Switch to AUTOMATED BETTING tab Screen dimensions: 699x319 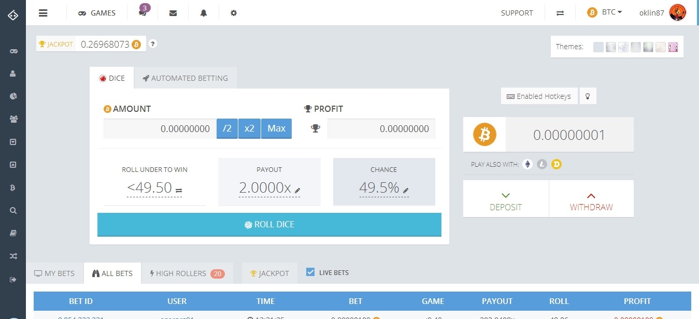pyautogui.click(x=186, y=78)
